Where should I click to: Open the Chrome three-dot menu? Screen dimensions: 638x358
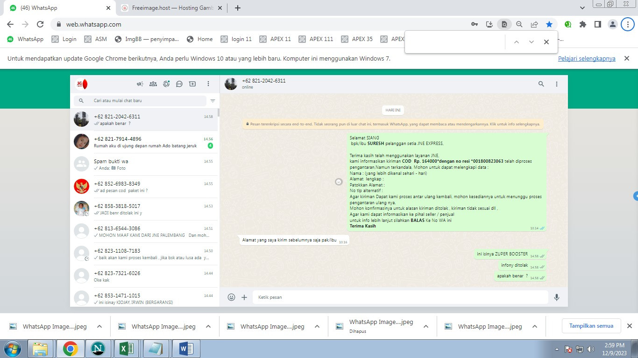tap(628, 24)
